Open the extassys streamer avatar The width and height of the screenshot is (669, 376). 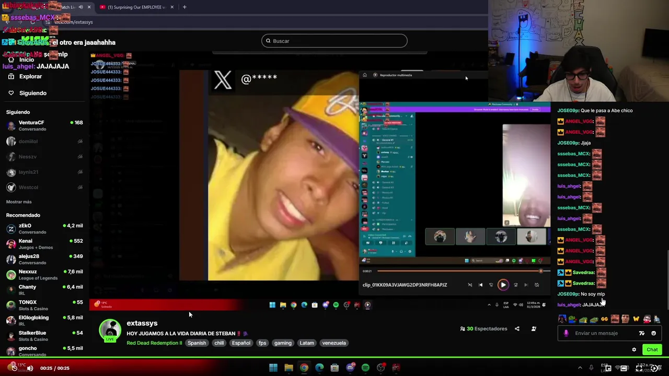(110, 331)
